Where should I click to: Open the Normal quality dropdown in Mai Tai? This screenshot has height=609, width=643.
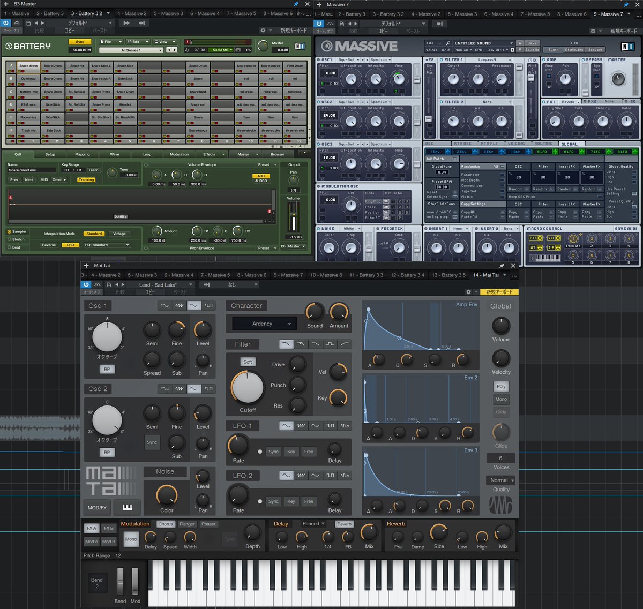[501, 480]
